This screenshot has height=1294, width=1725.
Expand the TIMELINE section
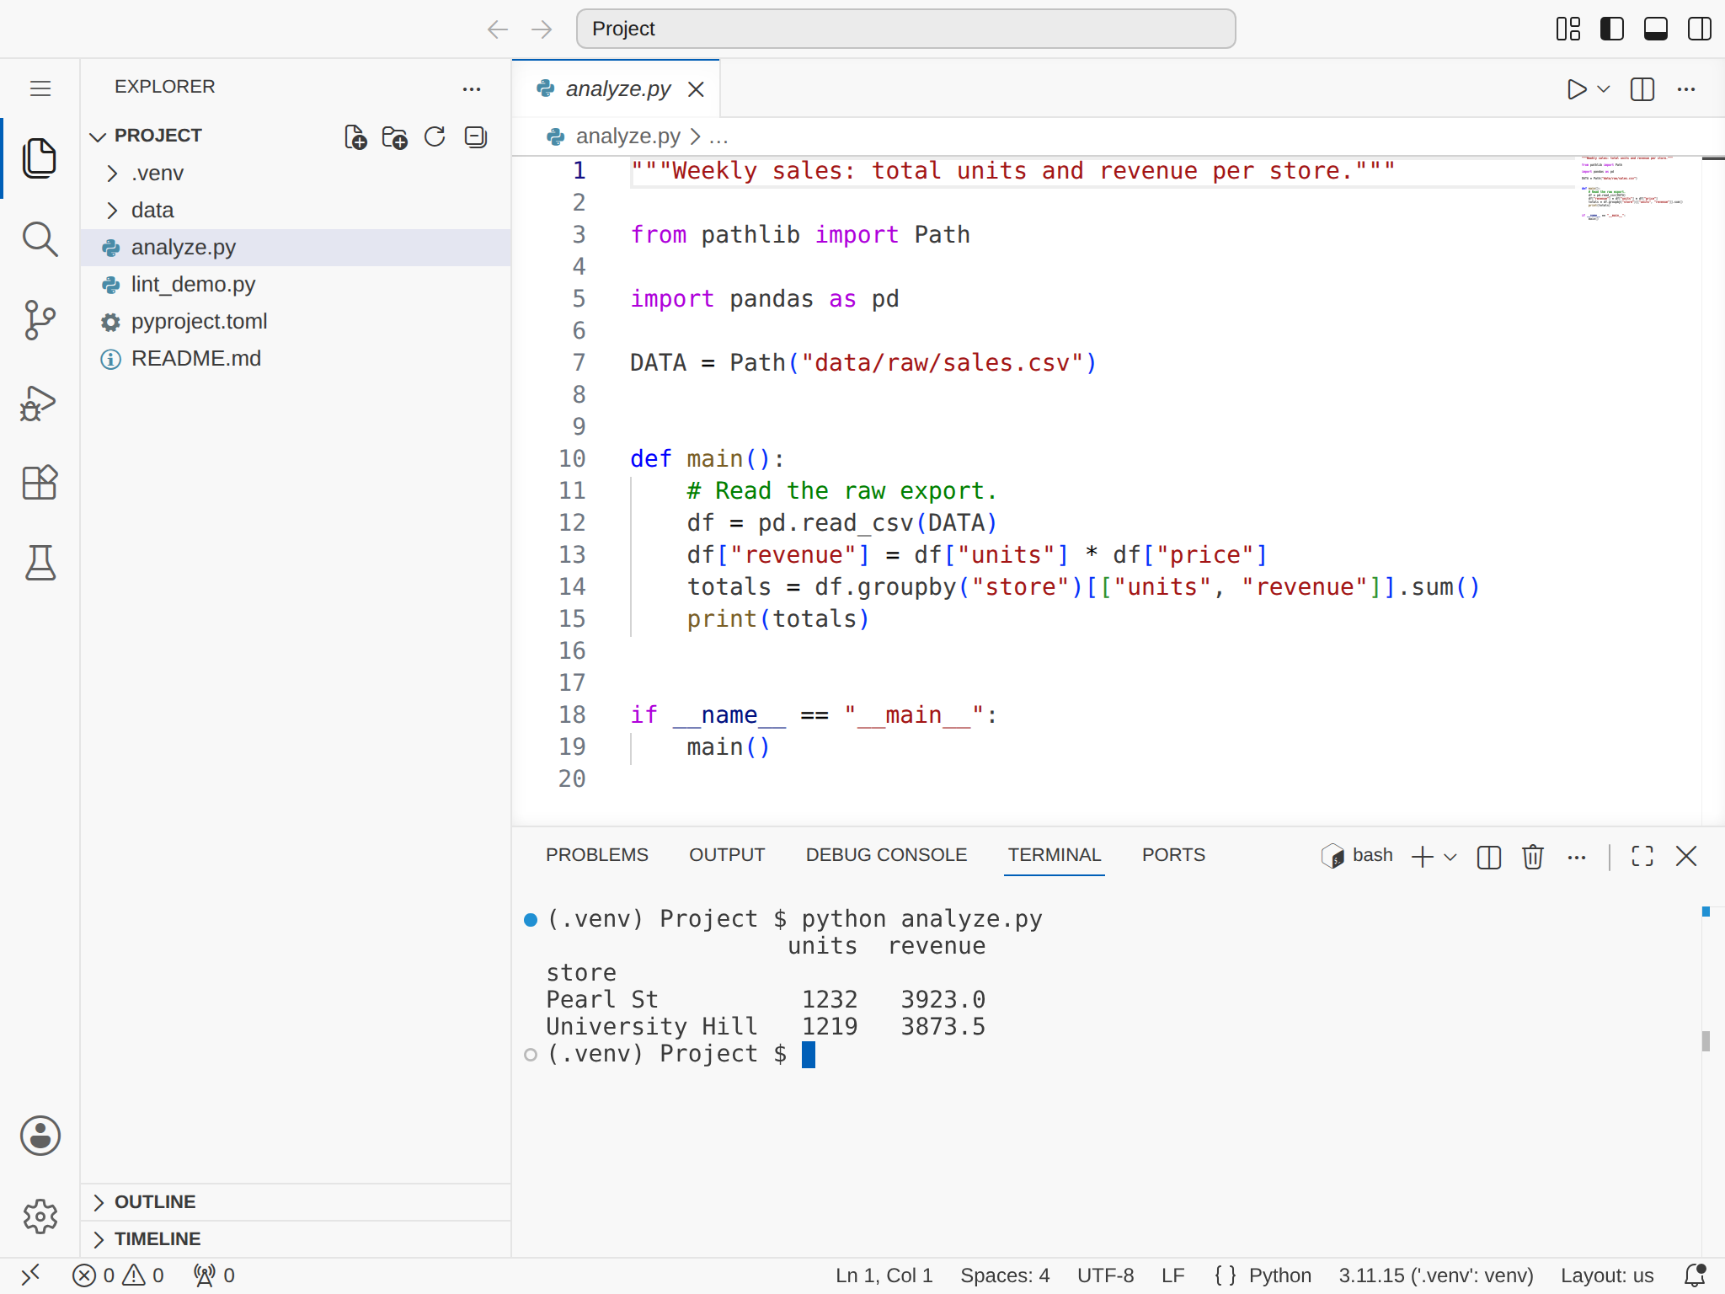click(x=295, y=1239)
